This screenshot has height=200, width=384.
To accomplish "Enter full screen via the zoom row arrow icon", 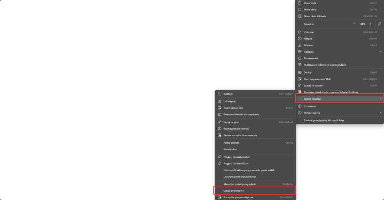I will [x=379, y=24].
